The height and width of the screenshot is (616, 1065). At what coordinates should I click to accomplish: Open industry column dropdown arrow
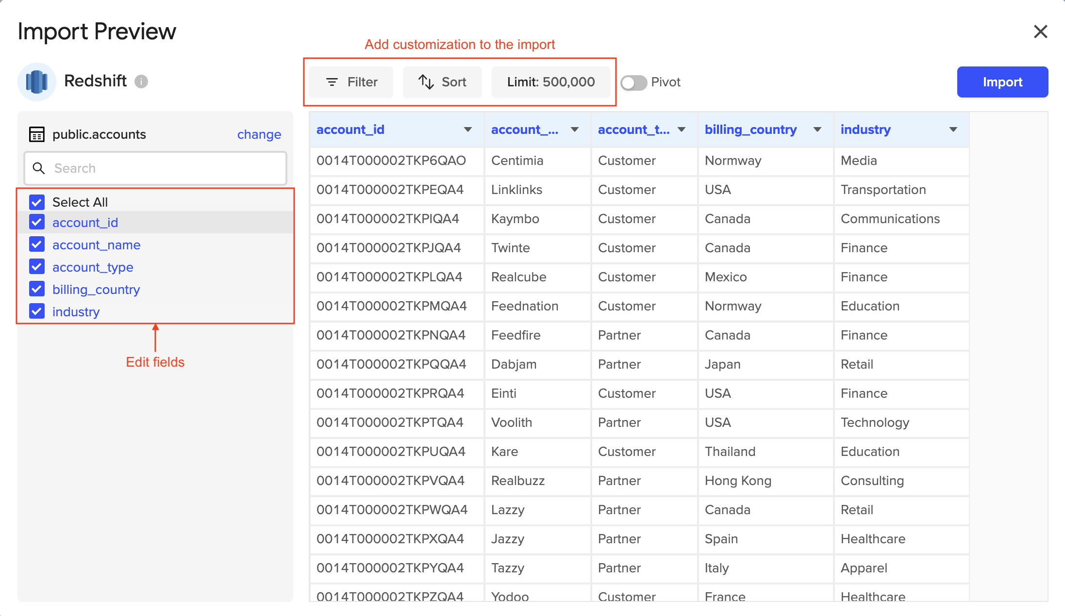pos(953,130)
